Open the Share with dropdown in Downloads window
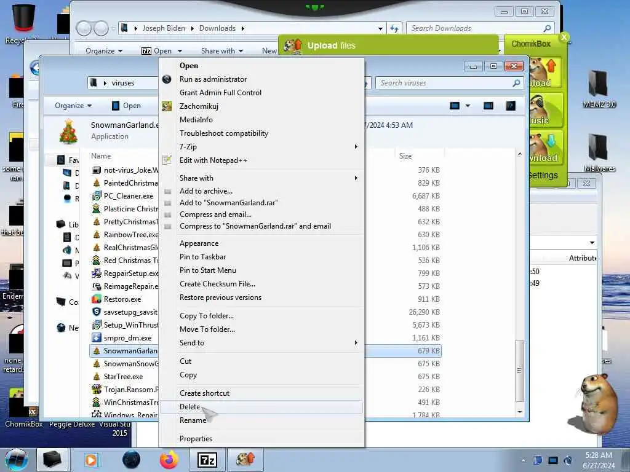 pos(221,51)
